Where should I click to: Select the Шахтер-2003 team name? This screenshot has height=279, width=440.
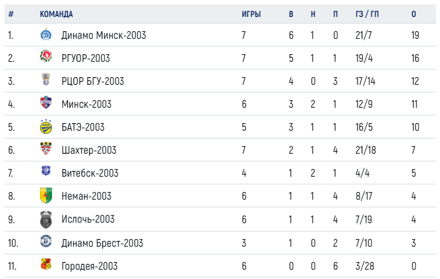coord(89,150)
